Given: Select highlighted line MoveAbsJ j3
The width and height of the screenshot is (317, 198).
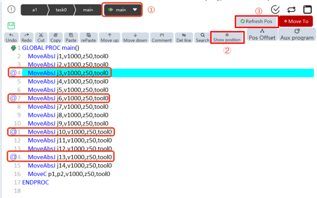Looking at the screenshot, I should 168,73.
